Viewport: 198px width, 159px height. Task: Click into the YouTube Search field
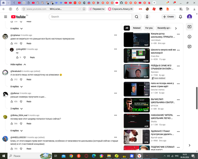90,17
